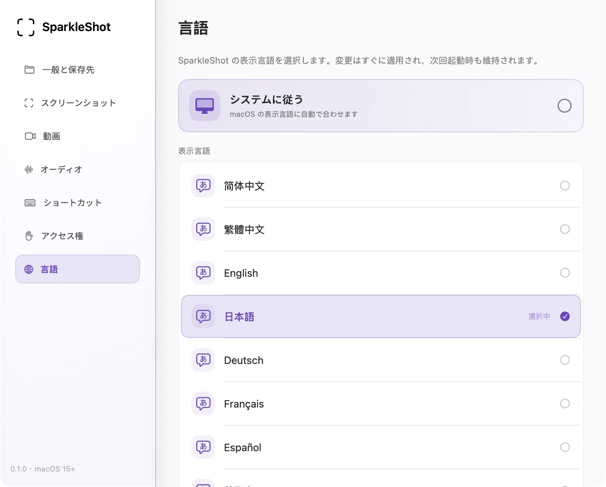Click the language bubble icon for 繁體中文
Screen dimensions: 606x487
coord(203,229)
